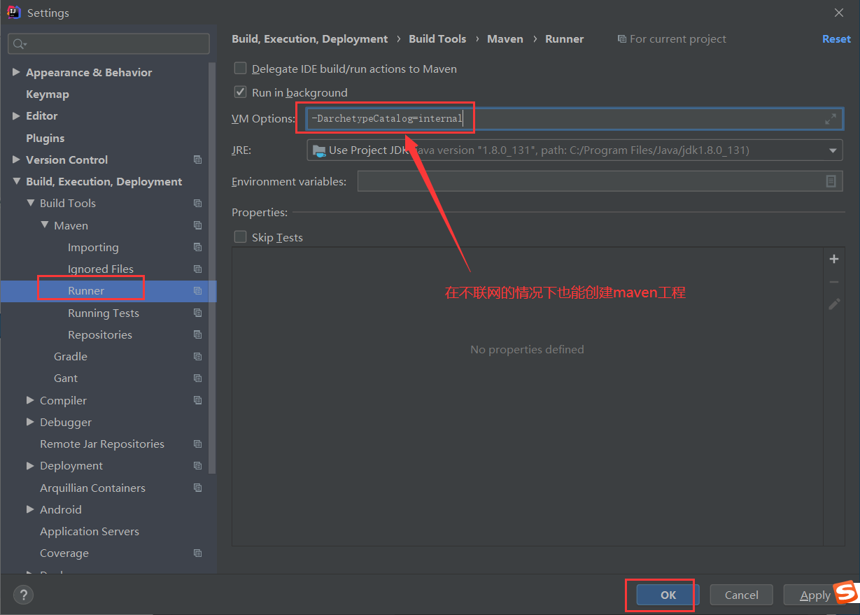Click the Reset link
Viewport: 860px width, 615px height.
point(836,39)
